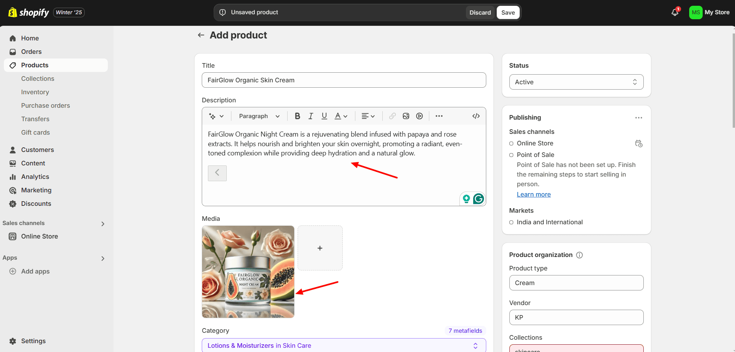Click the underline formatting icon
735x352 pixels.
pyautogui.click(x=324, y=116)
